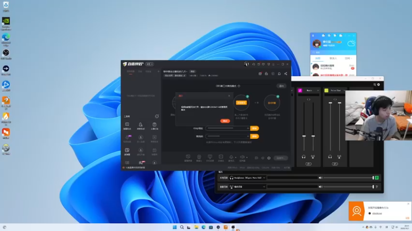Viewport: 412px width, 231px height.
Task: Click copy button beside stream key
Action: pos(254,137)
